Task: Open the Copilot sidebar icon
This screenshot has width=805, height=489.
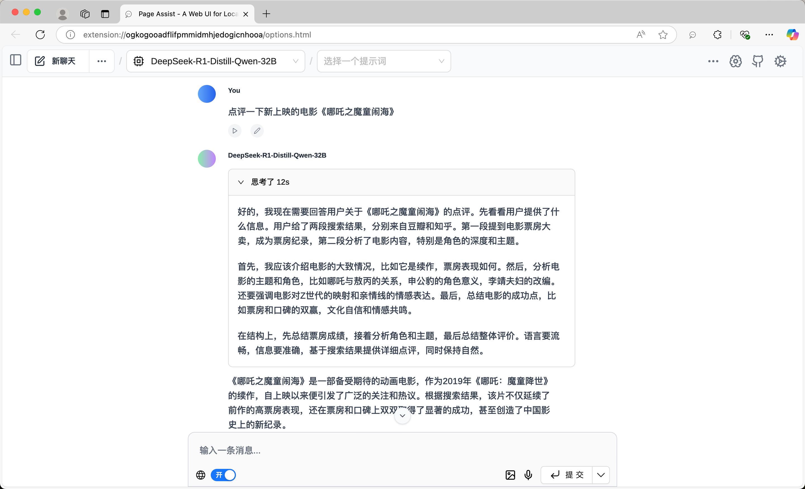Action: [792, 35]
